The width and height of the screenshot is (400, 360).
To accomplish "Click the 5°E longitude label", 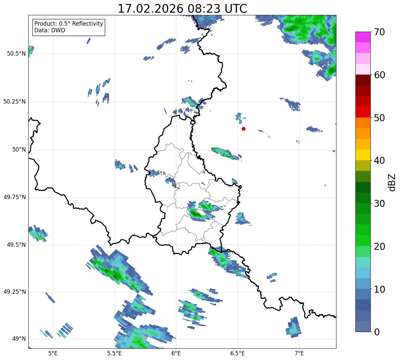I will click(x=53, y=353).
